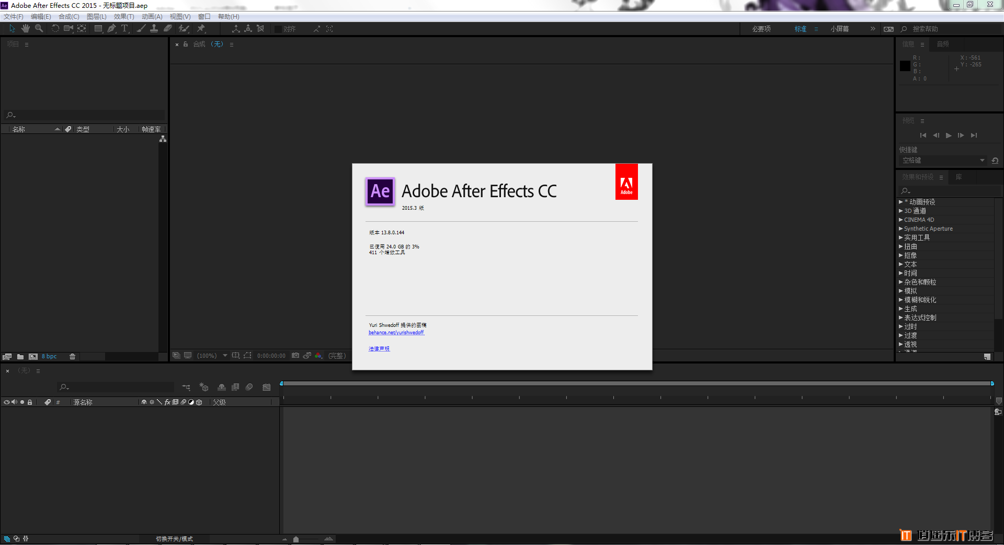Image resolution: width=1004 pixels, height=545 pixels.
Task: Open the 帮助(H) menu
Action: [x=229, y=17]
